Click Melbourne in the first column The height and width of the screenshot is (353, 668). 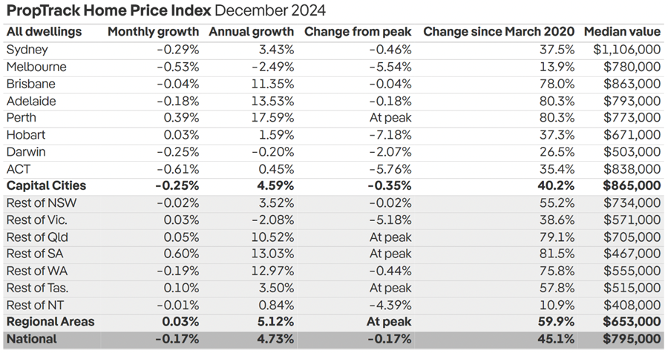36,67
